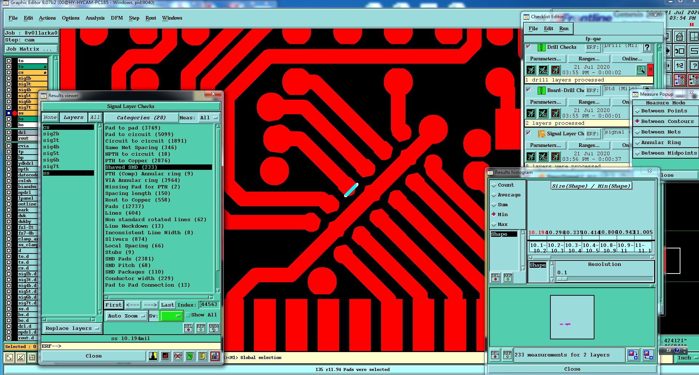Run Drill Checks with the first runner icon
This screenshot has height=375, width=699.
coord(531,70)
